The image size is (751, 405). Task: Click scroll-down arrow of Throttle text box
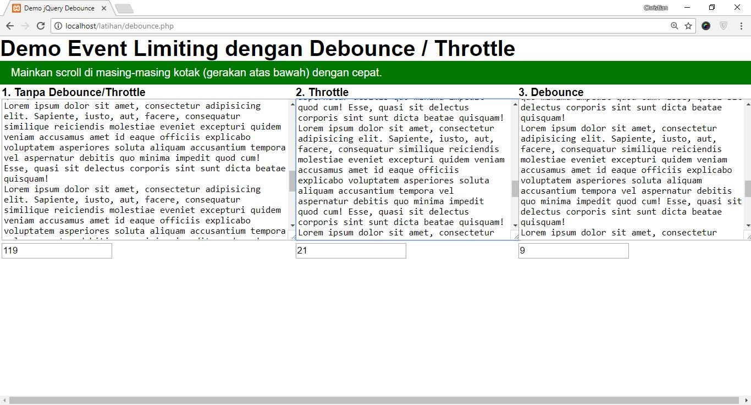[x=515, y=225]
